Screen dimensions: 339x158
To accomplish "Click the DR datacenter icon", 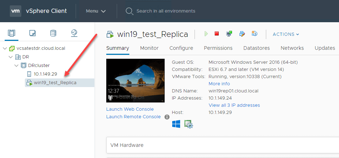I will [x=18, y=57].
